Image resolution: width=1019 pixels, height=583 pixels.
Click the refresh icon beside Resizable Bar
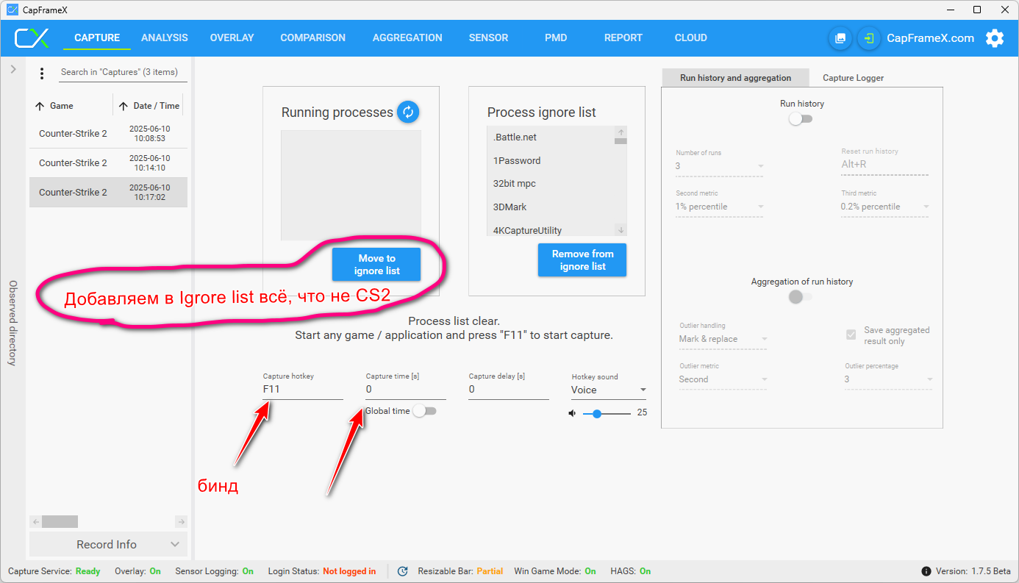click(x=402, y=571)
